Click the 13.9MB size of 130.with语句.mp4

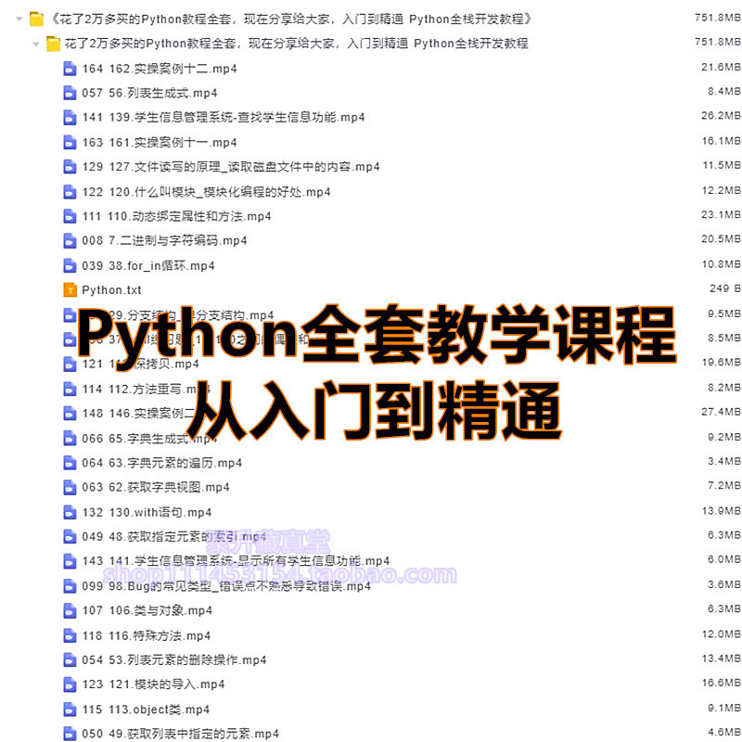tap(722, 511)
